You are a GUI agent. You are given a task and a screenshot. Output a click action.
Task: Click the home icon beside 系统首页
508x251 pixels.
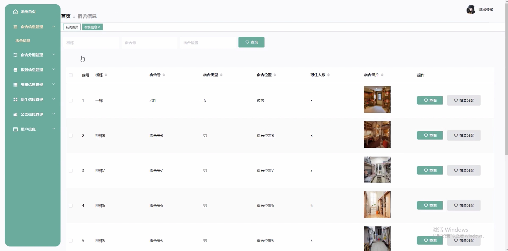point(15,12)
